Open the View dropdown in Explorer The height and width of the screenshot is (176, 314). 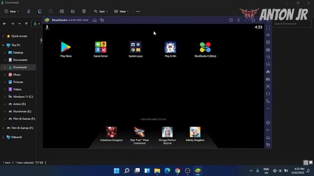[x=121, y=11]
